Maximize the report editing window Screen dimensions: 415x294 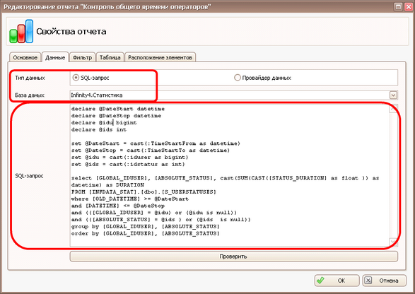click(x=398, y=6)
